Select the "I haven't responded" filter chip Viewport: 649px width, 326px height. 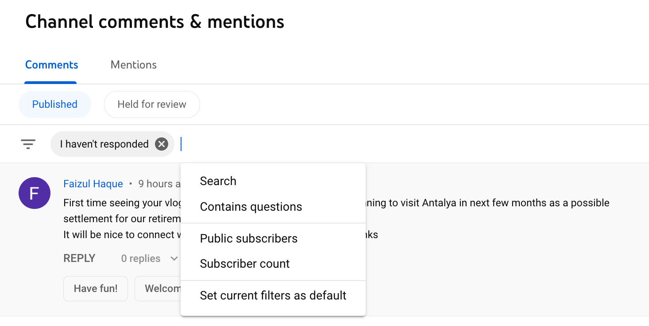(x=104, y=144)
